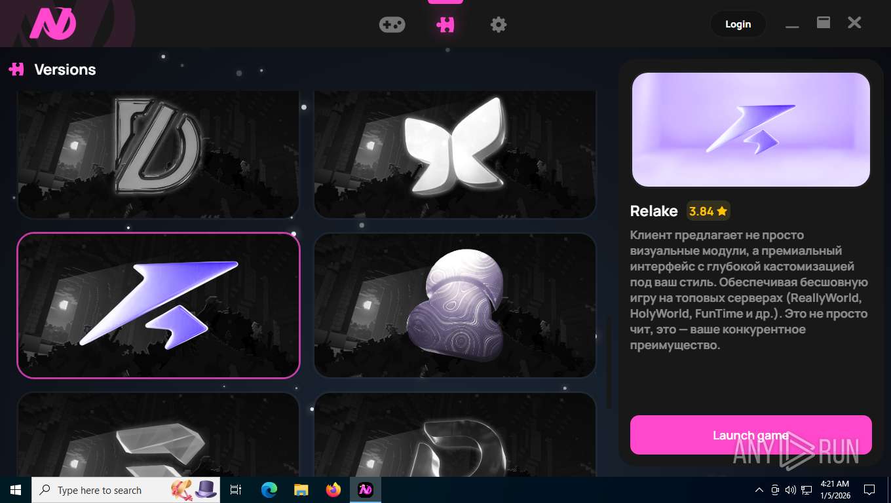Open the gamepad games tab
The height and width of the screenshot is (503, 891).
coord(392,25)
